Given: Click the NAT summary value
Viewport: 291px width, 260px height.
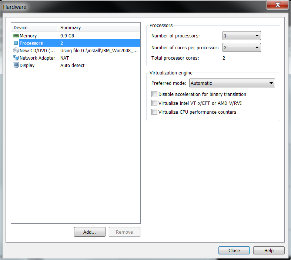Looking at the screenshot, I should [x=64, y=58].
